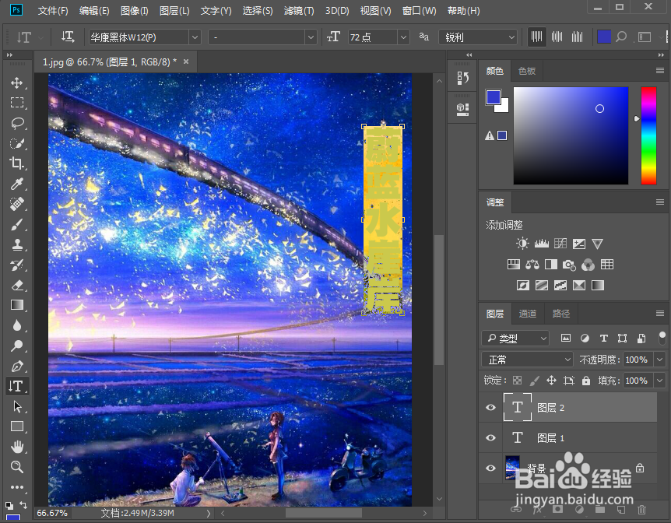Viewport: 671px width, 523px height.
Task: Open the 图层(L) menu
Action: pos(174,11)
